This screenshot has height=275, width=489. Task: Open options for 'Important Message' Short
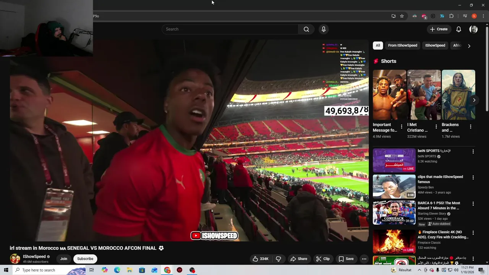pyautogui.click(x=401, y=126)
